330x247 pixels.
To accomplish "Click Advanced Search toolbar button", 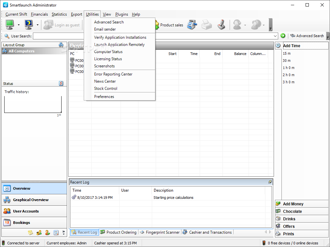I will tap(307, 36).
